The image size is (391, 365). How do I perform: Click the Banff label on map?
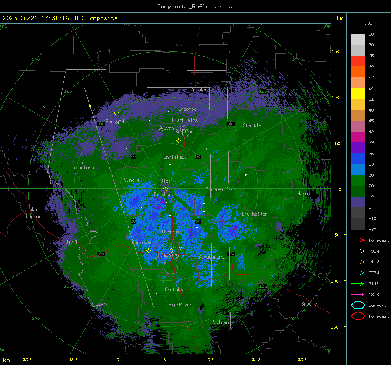(x=72, y=242)
